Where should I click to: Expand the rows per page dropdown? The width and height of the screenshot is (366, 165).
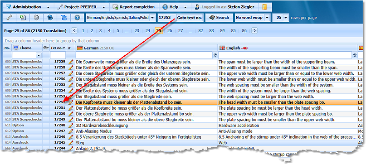(286, 18)
